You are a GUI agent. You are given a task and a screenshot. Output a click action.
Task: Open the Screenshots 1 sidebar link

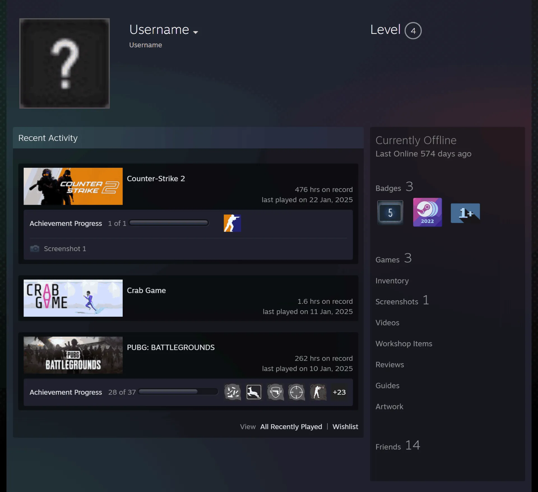pyautogui.click(x=402, y=301)
